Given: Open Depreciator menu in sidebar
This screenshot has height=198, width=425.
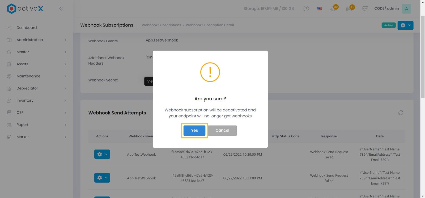Looking at the screenshot, I should [x=27, y=88].
